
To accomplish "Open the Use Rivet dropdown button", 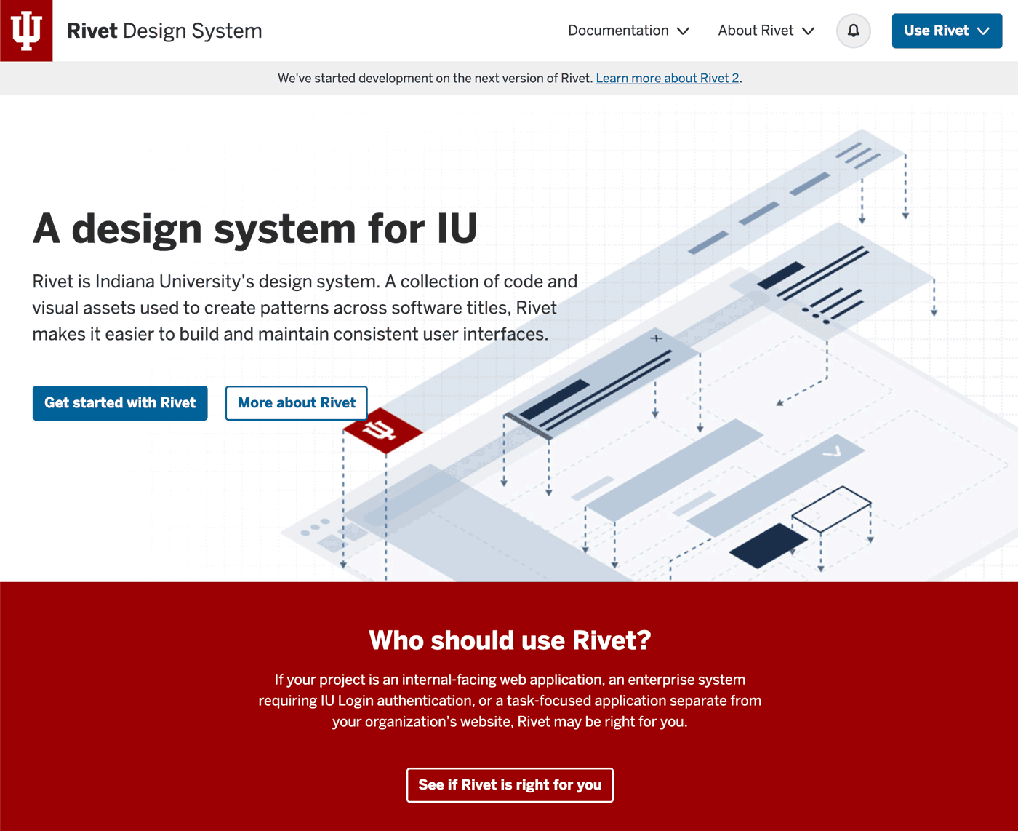I will [x=947, y=31].
